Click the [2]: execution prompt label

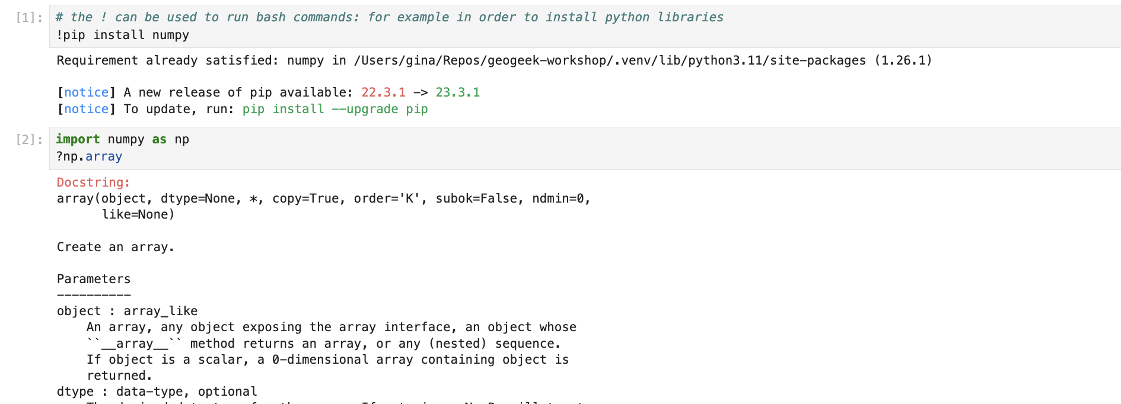click(29, 140)
